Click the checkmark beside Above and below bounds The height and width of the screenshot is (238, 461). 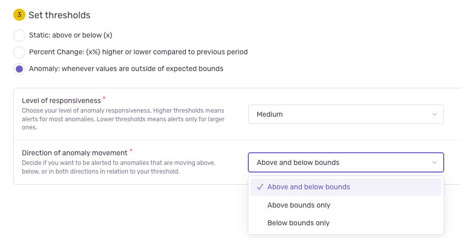pos(260,187)
